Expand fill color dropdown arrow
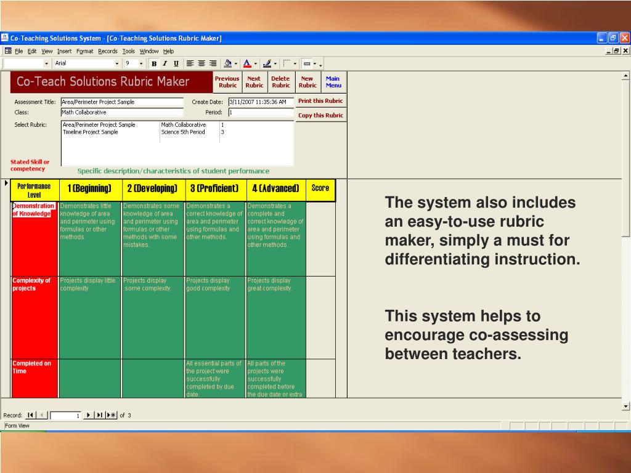 [x=236, y=63]
